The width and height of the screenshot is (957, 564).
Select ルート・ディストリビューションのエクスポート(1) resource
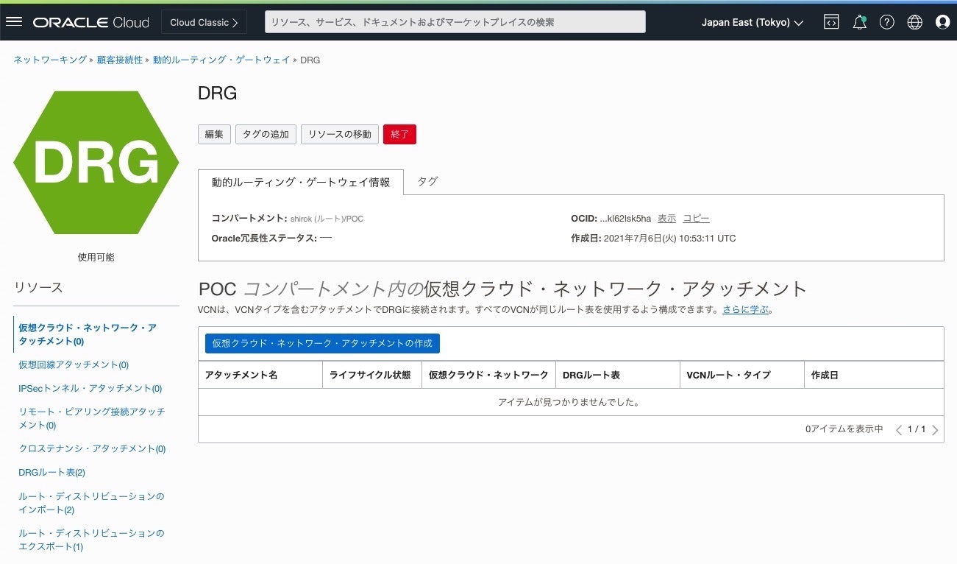(91, 540)
